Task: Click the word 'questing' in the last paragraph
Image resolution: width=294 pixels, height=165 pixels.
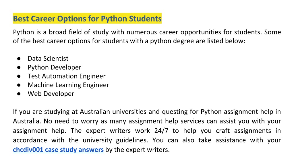Action: 175,112
